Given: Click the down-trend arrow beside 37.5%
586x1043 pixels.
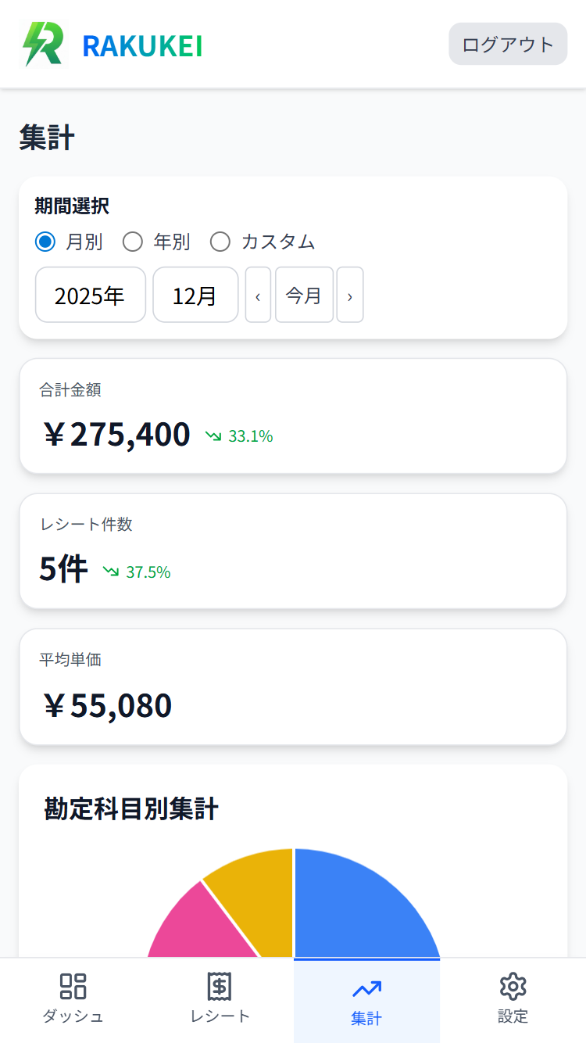Looking at the screenshot, I should coord(111,572).
